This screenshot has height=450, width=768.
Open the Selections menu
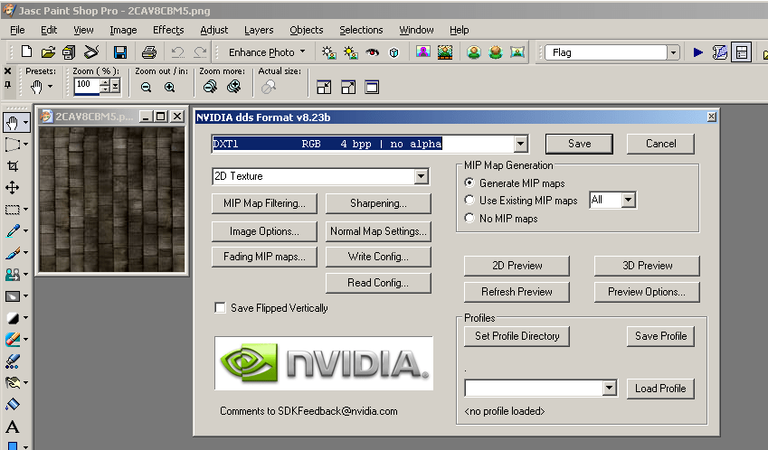click(361, 30)
